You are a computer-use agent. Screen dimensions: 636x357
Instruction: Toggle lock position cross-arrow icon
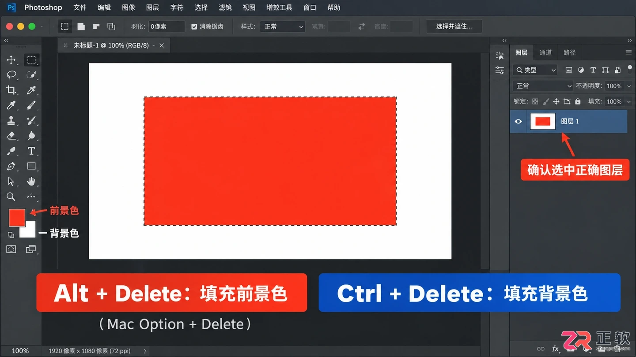tap(556, 101)
